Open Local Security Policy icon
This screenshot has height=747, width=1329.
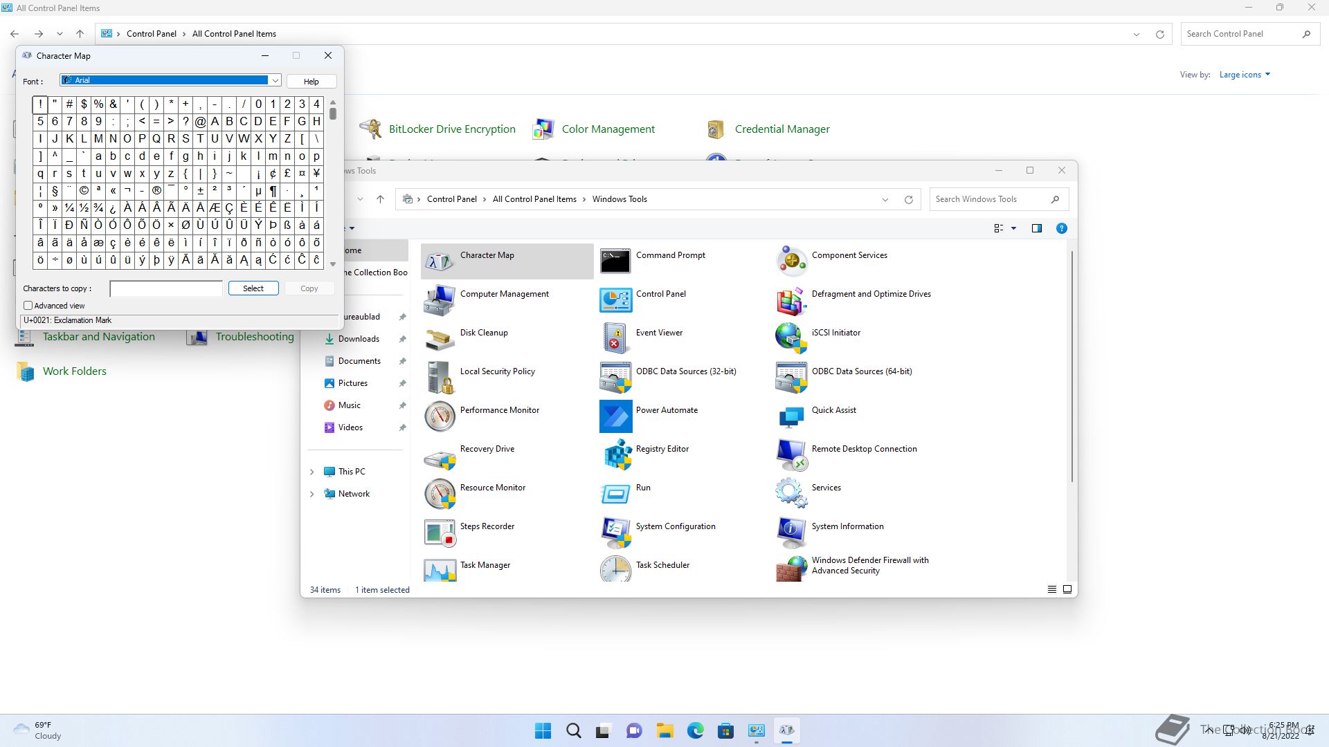coord(440,378)
